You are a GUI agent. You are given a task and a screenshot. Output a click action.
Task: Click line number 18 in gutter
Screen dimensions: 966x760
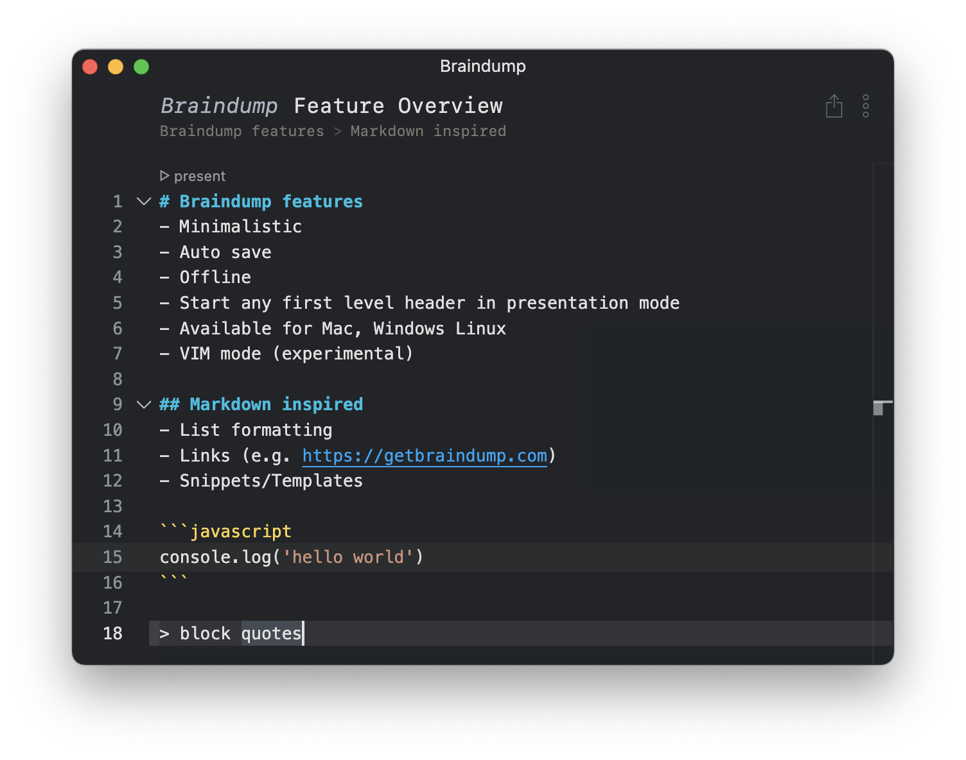(x=112, y=634)
